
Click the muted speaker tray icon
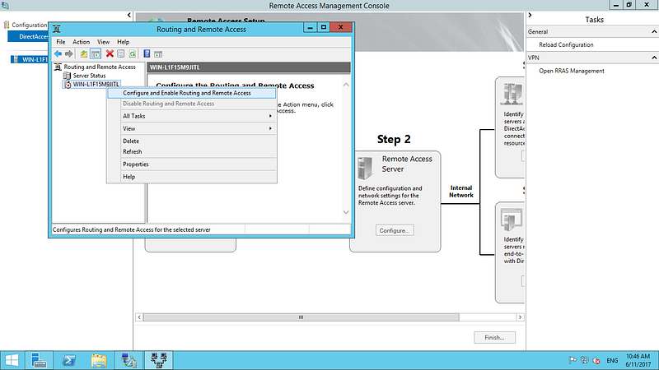(x=596, y=360)
